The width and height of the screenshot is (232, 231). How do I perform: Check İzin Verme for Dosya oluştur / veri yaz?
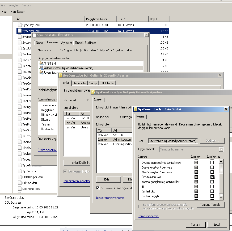pos(212,167)
